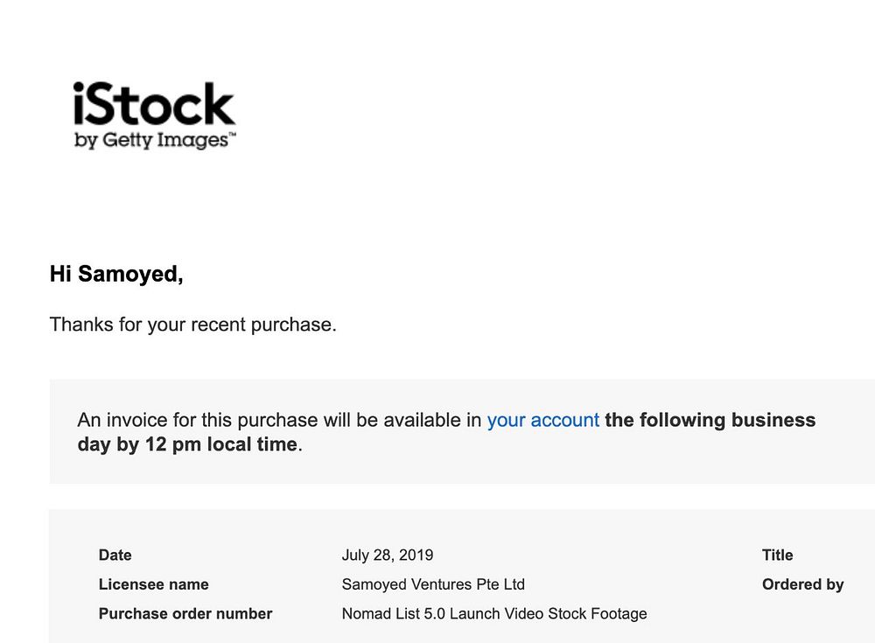Click the 'by Getty Images' tagline

[x=150, y=141]
